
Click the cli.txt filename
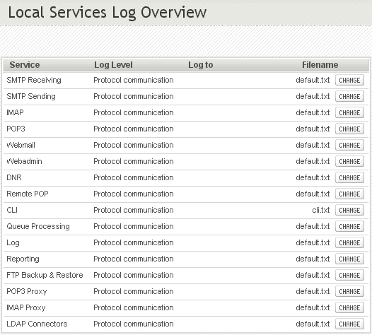(321, 210)
